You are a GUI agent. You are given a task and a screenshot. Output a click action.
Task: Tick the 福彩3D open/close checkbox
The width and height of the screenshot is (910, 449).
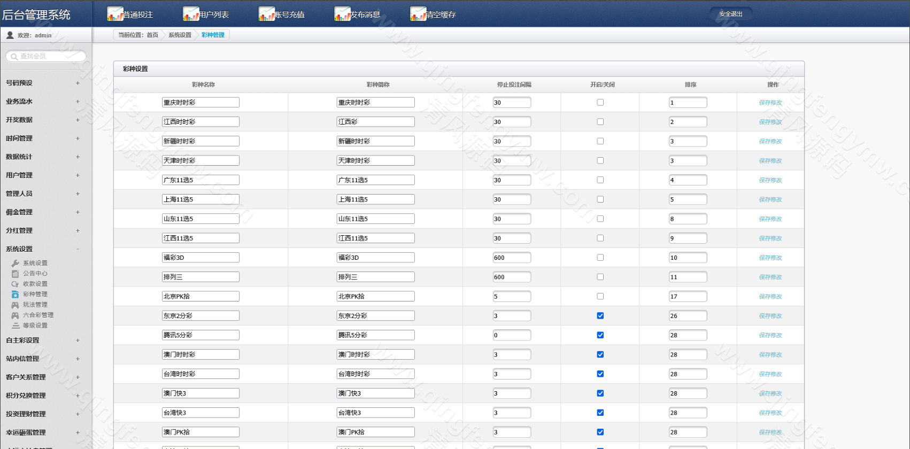[x=600, y=258]
